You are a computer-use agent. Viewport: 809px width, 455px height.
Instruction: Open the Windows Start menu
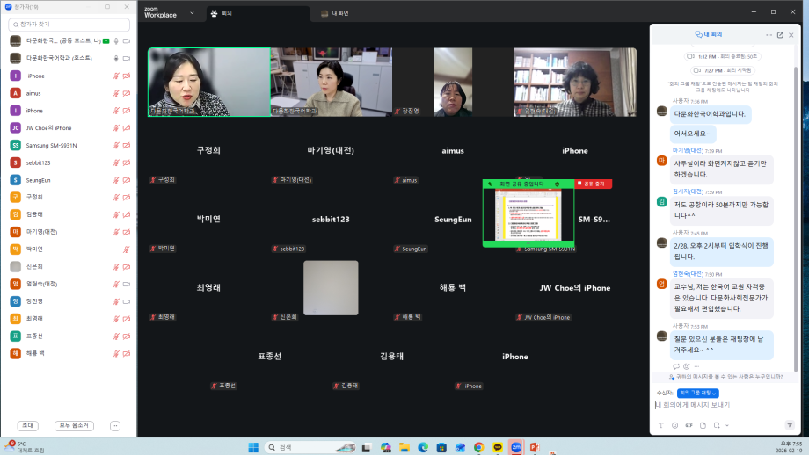pyautogui.click(x=253, y=447)
